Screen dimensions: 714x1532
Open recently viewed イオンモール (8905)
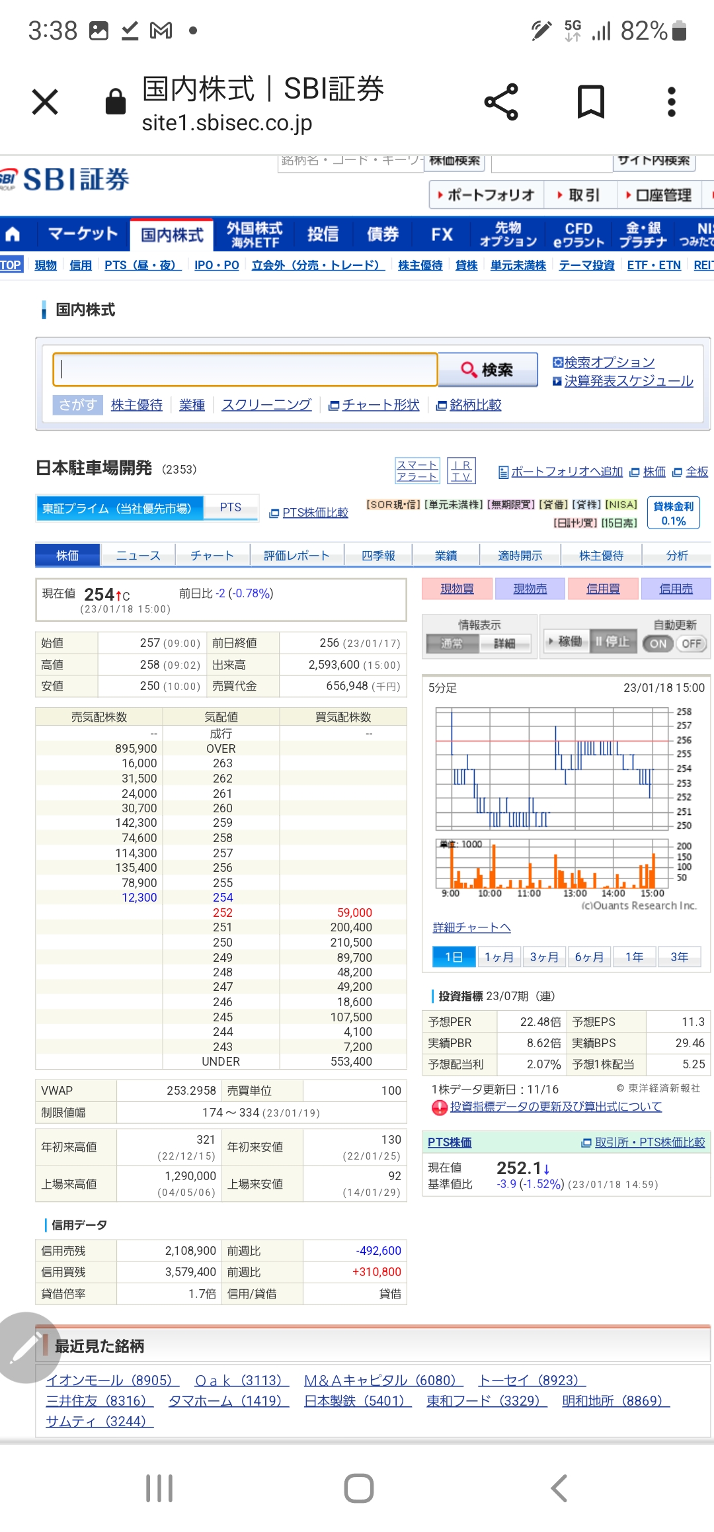coord(112,1381)
